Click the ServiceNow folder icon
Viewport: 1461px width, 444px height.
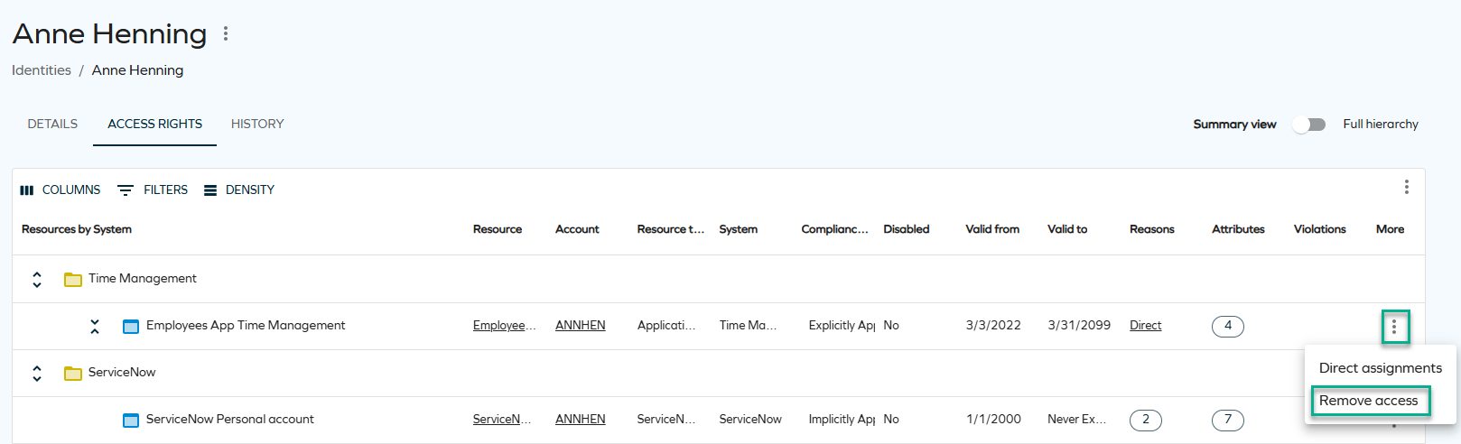[73, 373]
